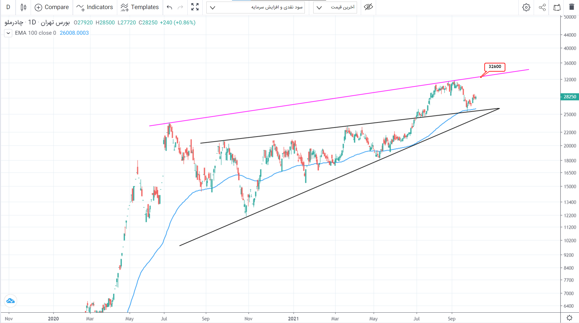Viewport: 579px width, 323px height.
Task: Open the chart layout save icon
Action: 557,7
